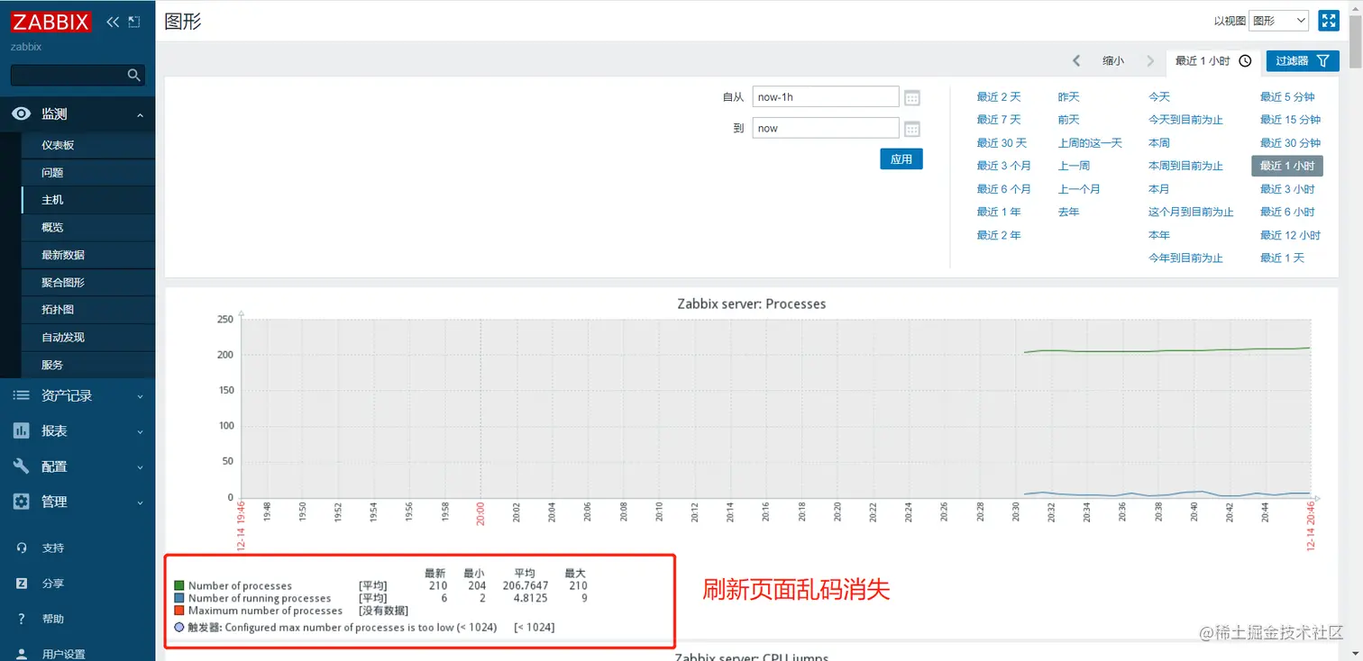
Task: Expand the 报表 section arrow
Action: point(140,431)
